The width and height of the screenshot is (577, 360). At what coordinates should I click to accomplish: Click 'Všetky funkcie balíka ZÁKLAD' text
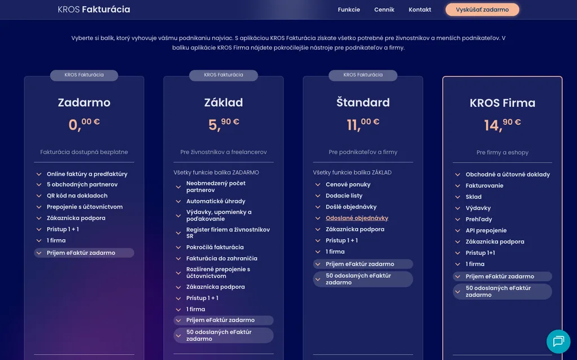pos(352,172)
